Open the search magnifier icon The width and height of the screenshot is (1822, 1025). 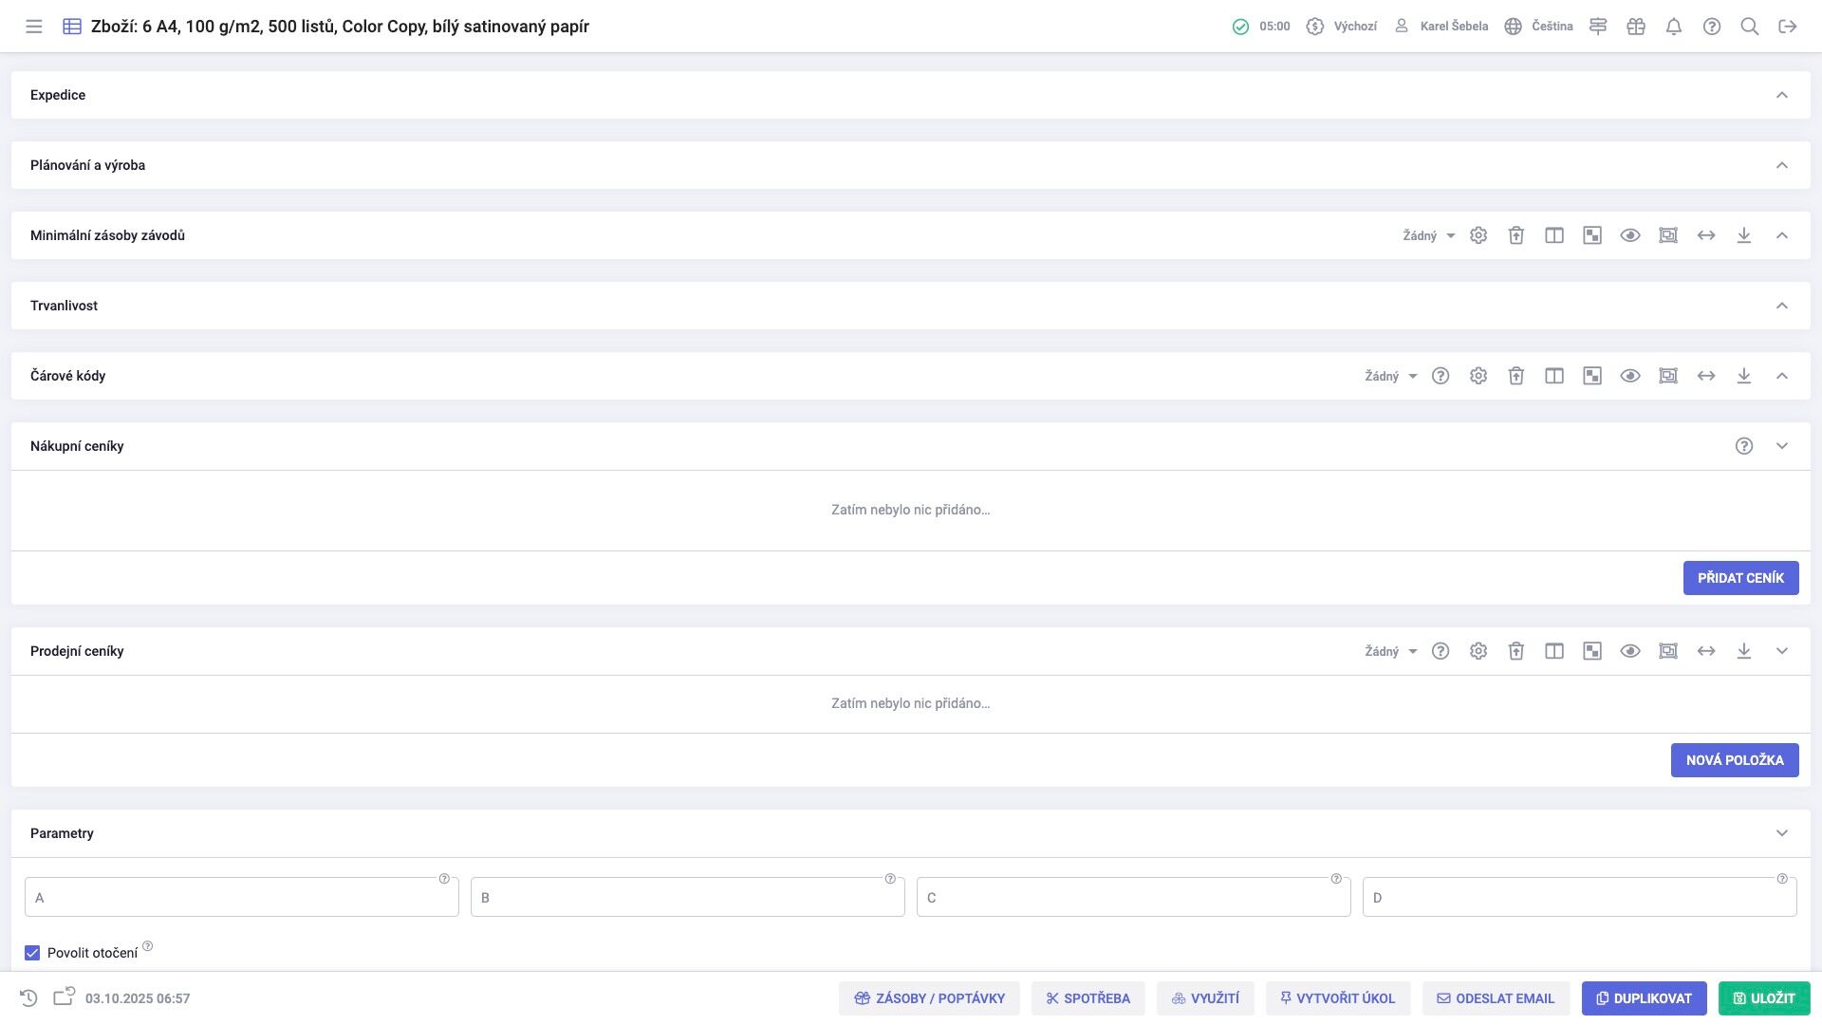(1750, 27)
